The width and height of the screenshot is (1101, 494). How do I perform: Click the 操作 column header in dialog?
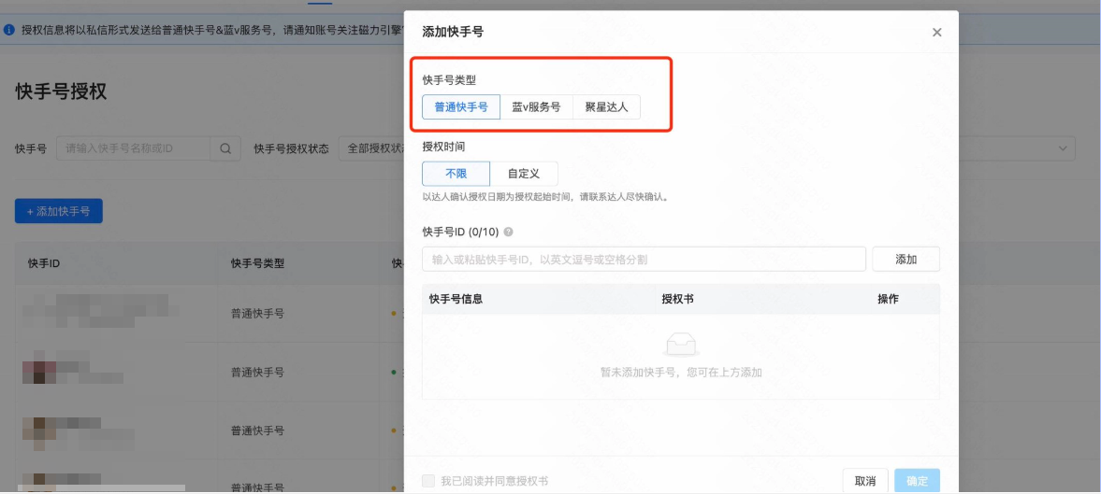click(x=889, y=299)
